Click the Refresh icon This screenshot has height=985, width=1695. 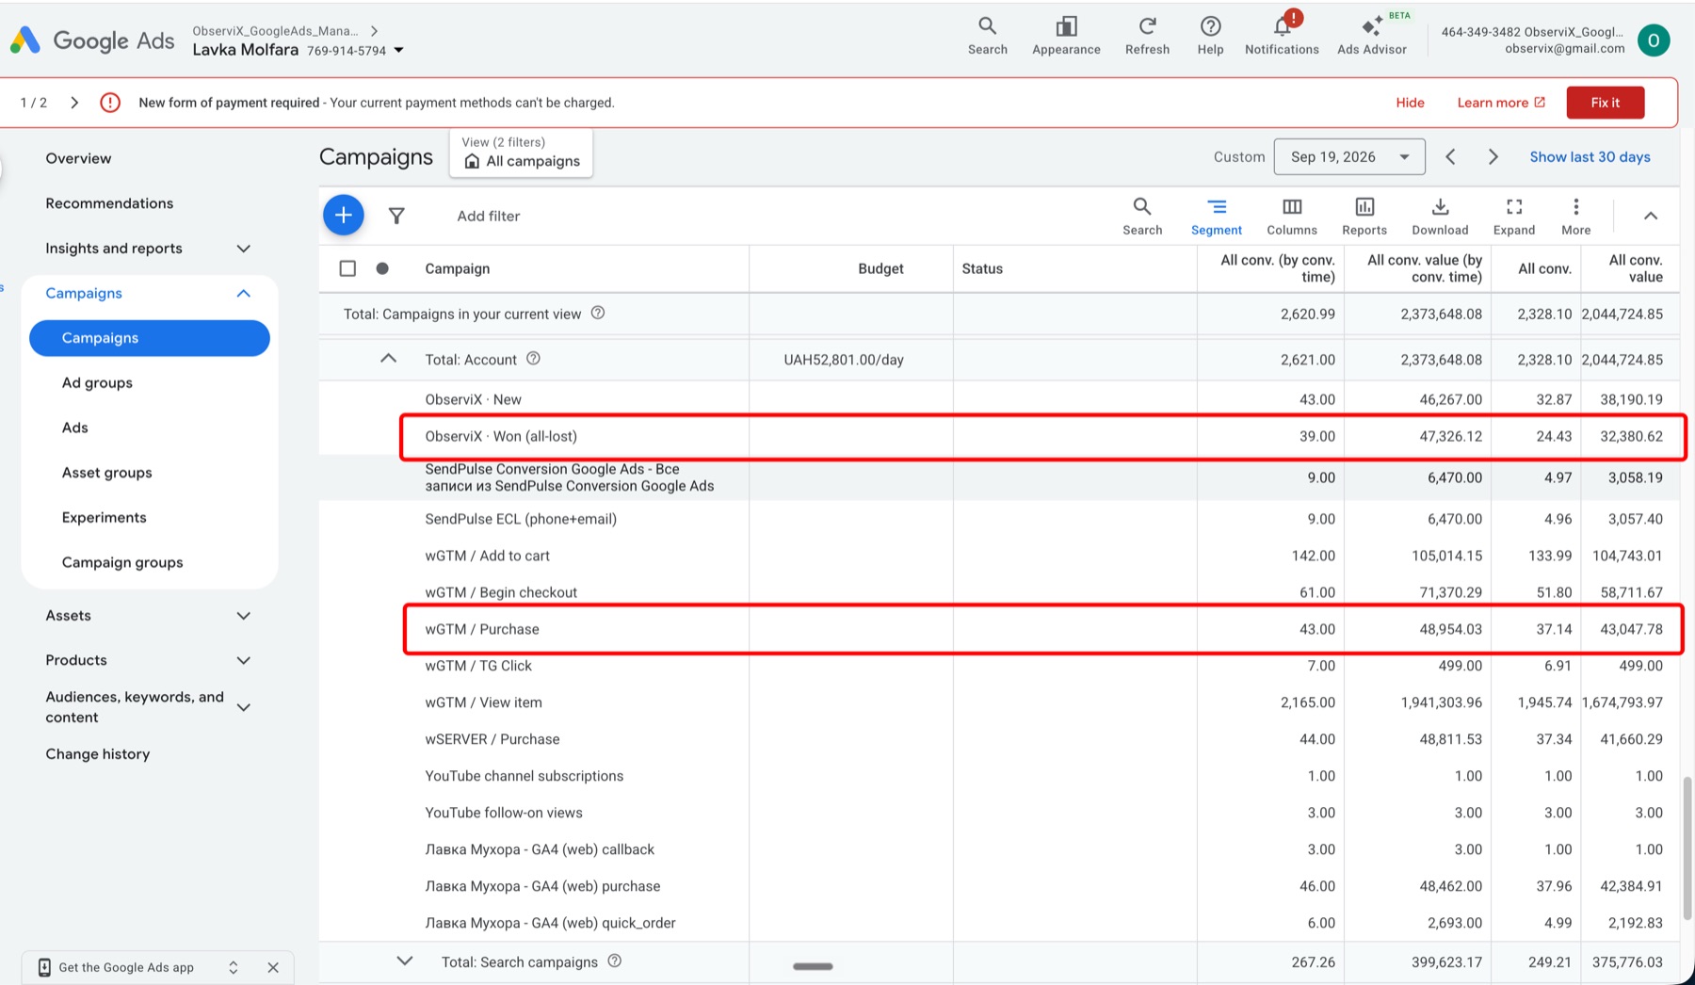coord(1147,36)
